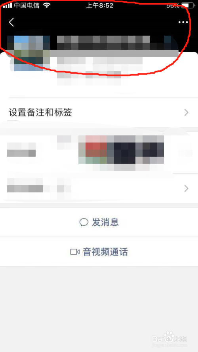Tap the video camera call icon

pos(75,252)
